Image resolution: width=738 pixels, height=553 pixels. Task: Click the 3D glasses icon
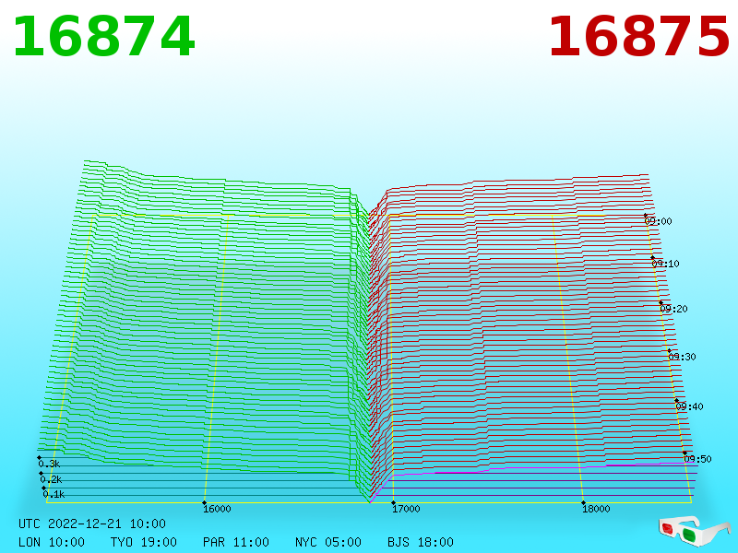pos(694,531)
